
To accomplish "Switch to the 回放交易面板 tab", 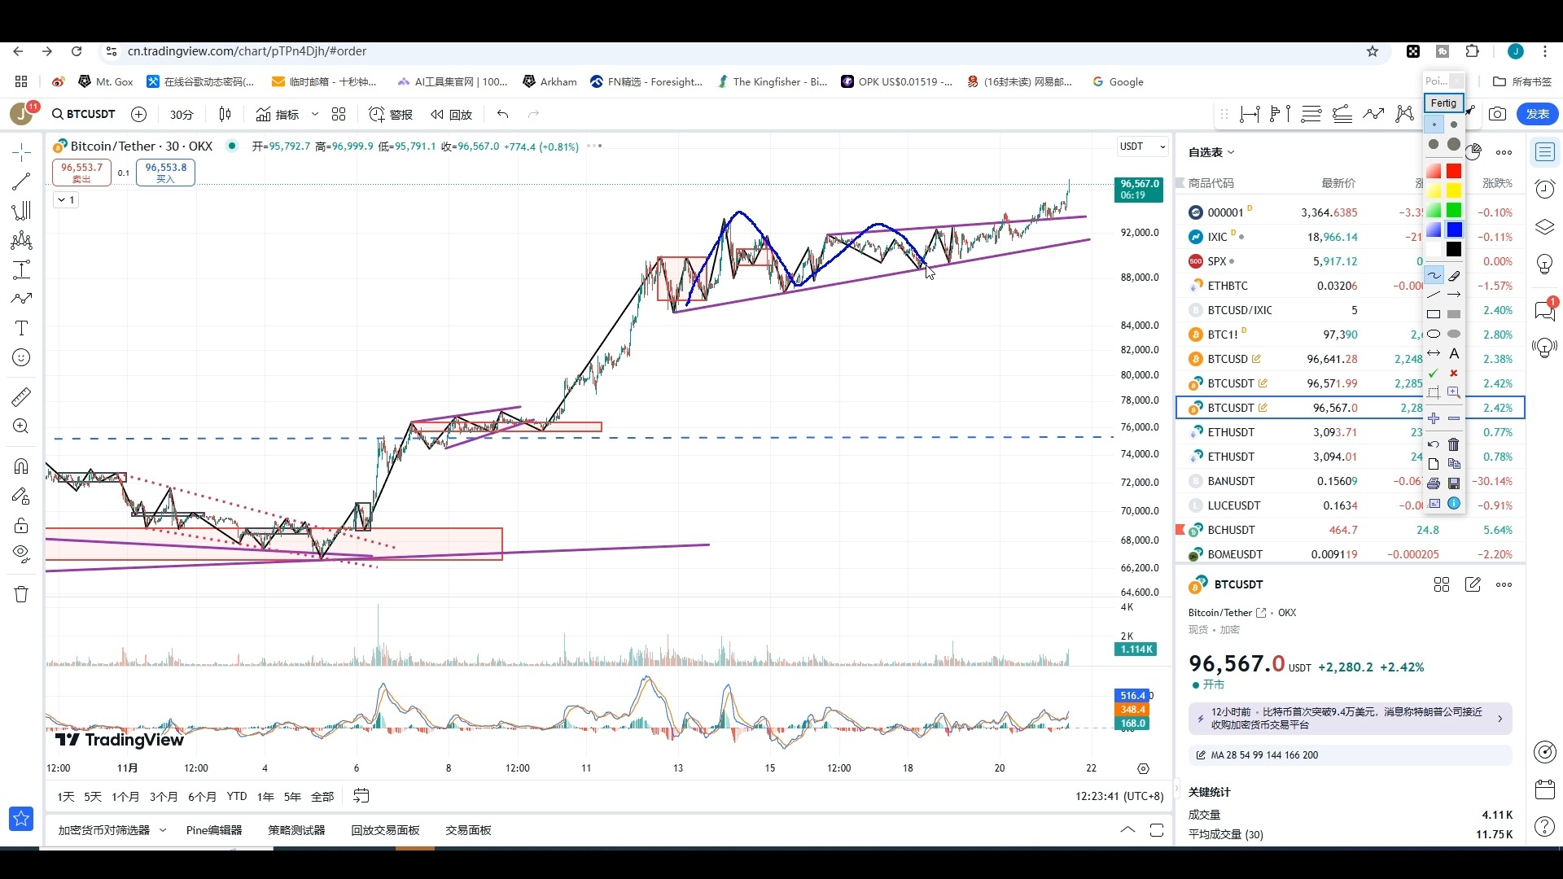I will click(385, 830).
